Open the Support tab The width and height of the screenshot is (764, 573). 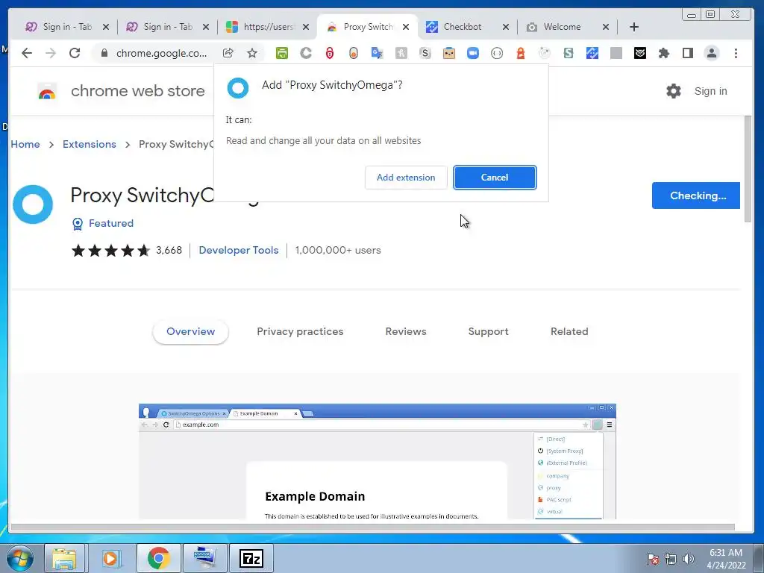coord(488,331)
